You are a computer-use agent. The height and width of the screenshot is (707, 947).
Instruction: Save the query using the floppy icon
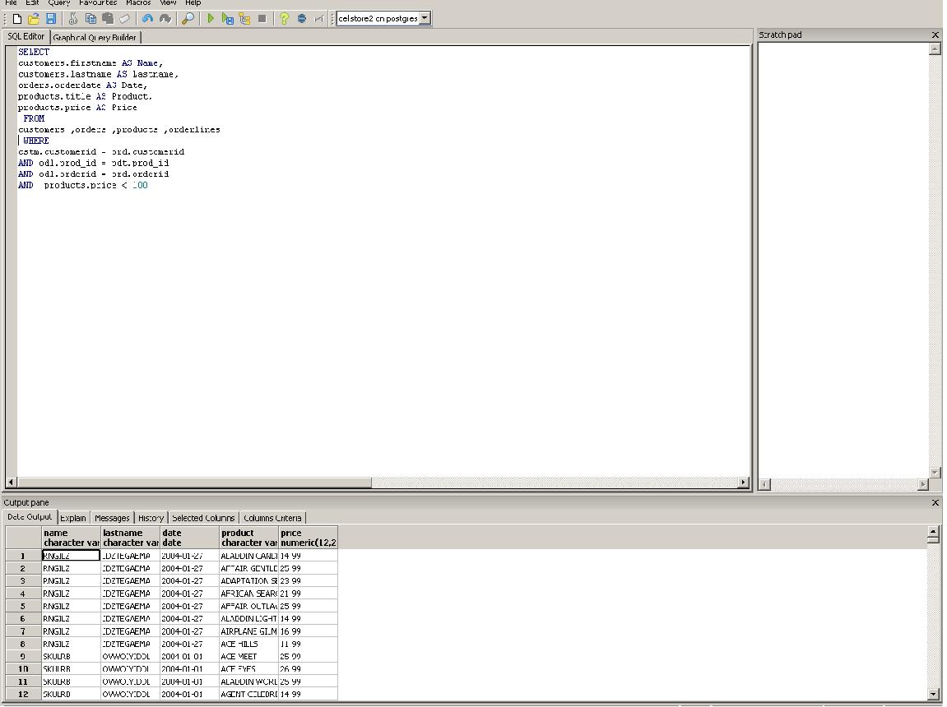[x=51, y=19]
